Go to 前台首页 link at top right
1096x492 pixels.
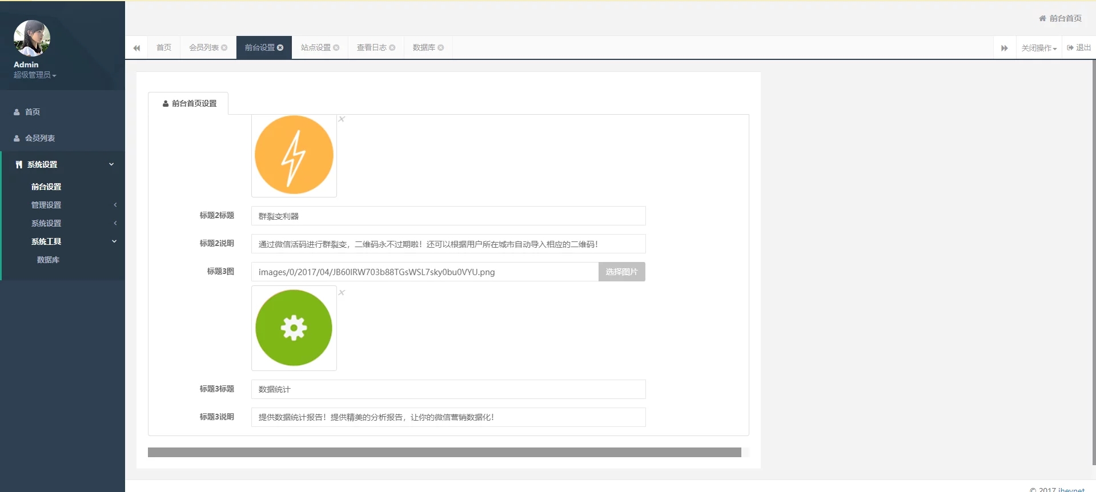tap(1060, 18)
